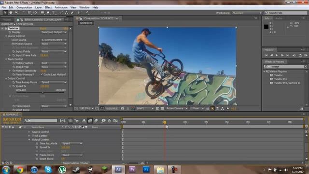Open the resolution Half dropdown in viewer

click(145, 108)
